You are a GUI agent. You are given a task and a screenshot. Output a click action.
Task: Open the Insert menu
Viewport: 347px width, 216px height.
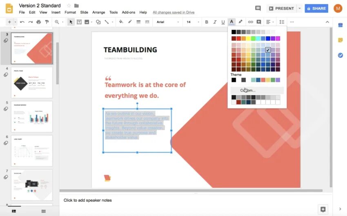coord(56,12)
